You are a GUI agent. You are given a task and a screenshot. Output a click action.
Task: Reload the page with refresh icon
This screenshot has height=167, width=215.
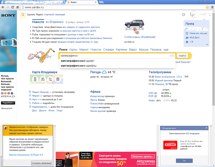click(x=13, y=7)
